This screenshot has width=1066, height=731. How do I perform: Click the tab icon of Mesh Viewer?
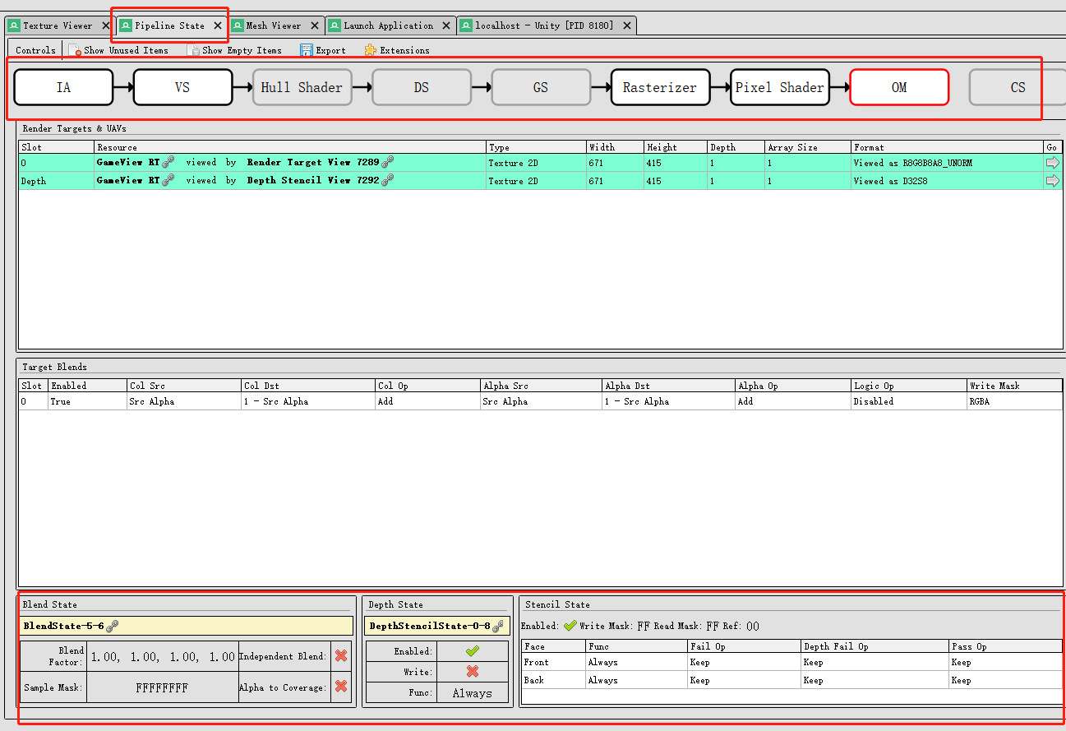point(238,25)
